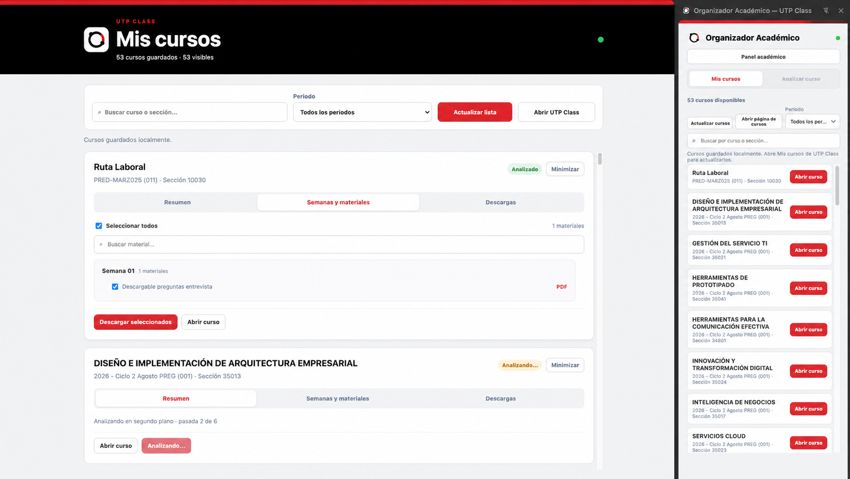The width and height of the screenshot is (850, 479).
Task: Open the Panel académico button
Action: coord(763,57)
